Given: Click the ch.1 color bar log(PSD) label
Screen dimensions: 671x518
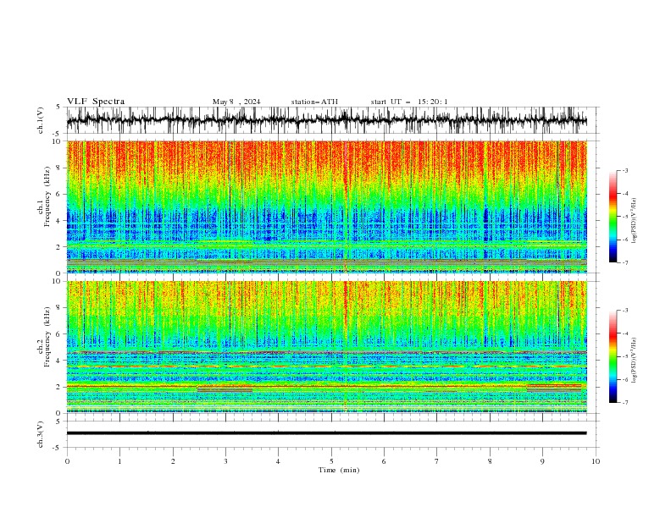Looking at the screenshot, I should pos(635,221).
